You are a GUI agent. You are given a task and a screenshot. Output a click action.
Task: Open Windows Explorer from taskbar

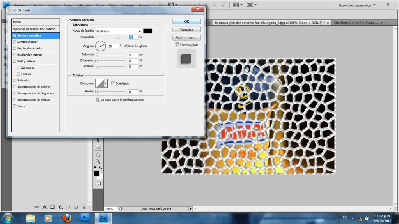30,218
